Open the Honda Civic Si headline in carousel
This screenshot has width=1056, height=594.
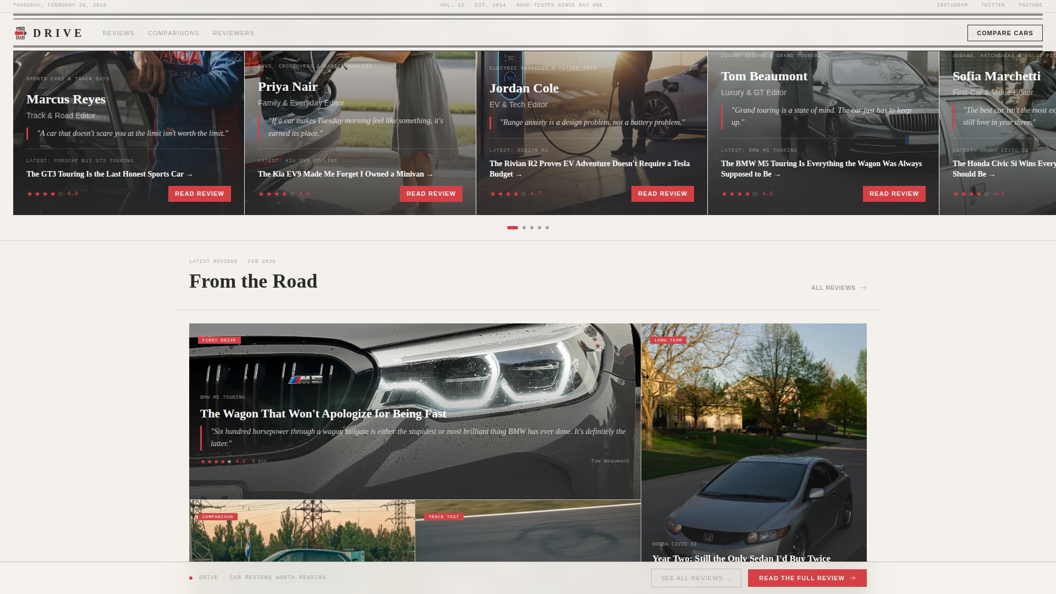pyautogui.click(x=1004, y=169)
